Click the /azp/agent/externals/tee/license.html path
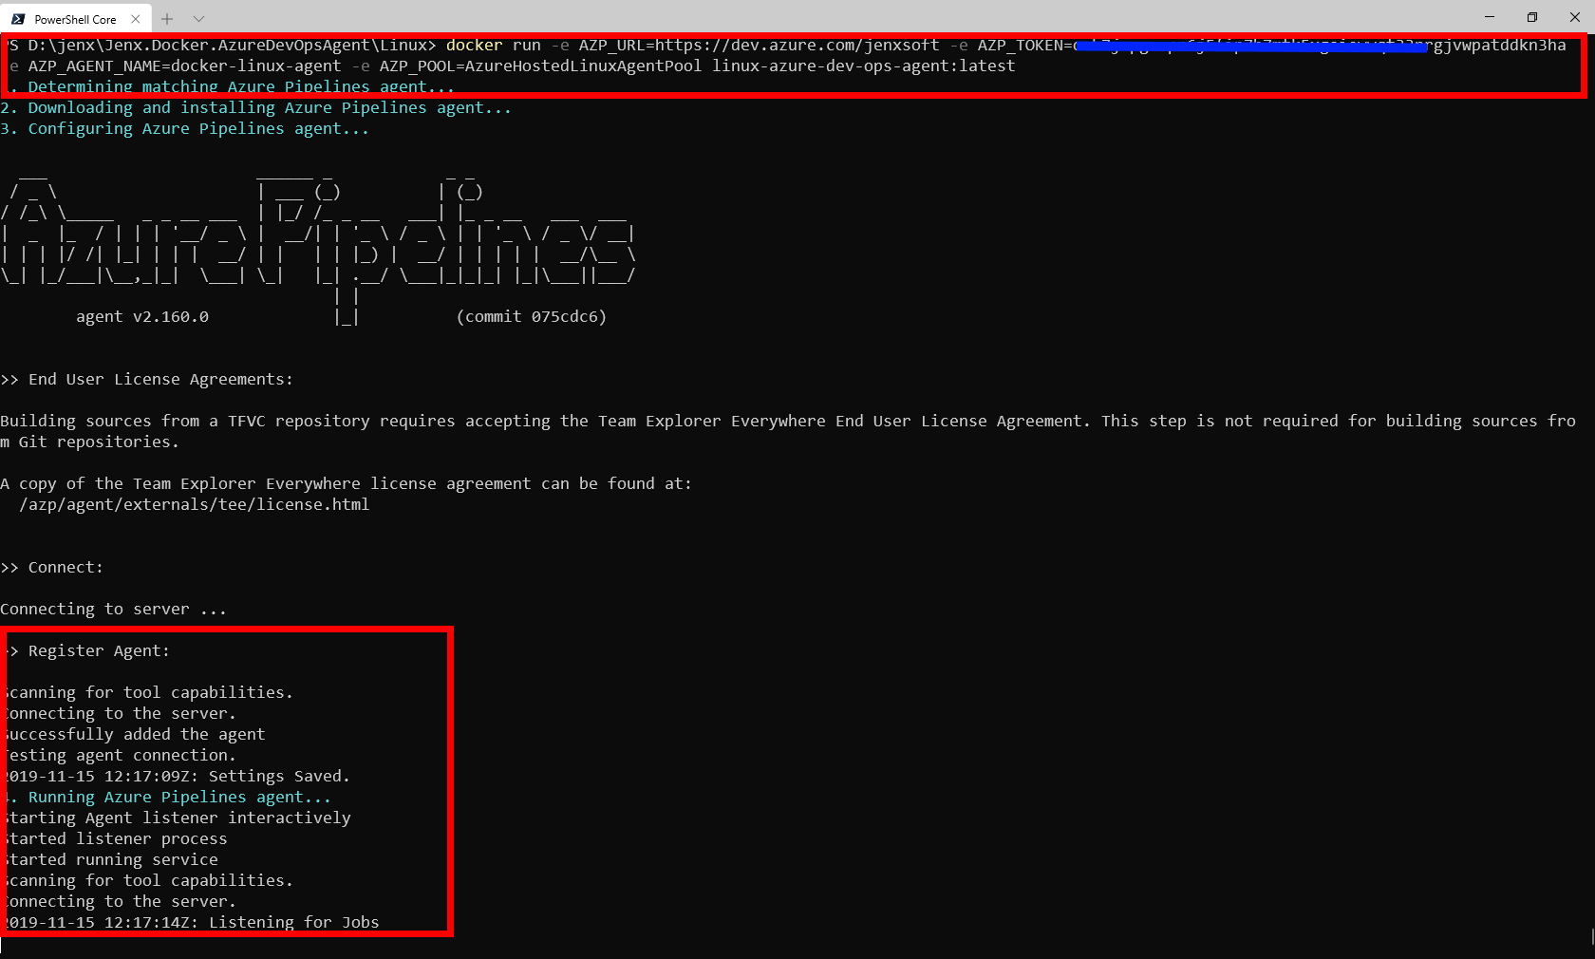1595x959 pixels. click(x=194, y=504)
